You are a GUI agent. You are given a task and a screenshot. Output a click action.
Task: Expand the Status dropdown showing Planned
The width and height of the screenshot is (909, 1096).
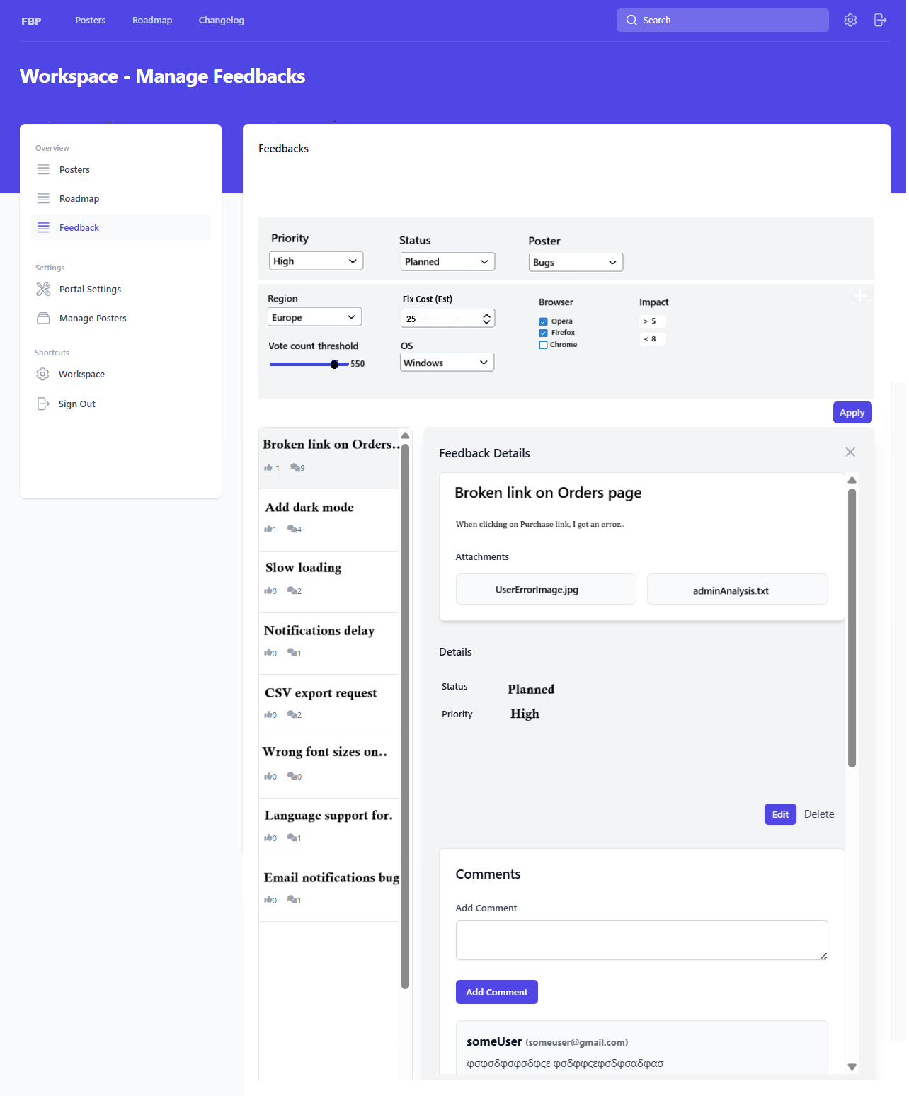(447, 262)
